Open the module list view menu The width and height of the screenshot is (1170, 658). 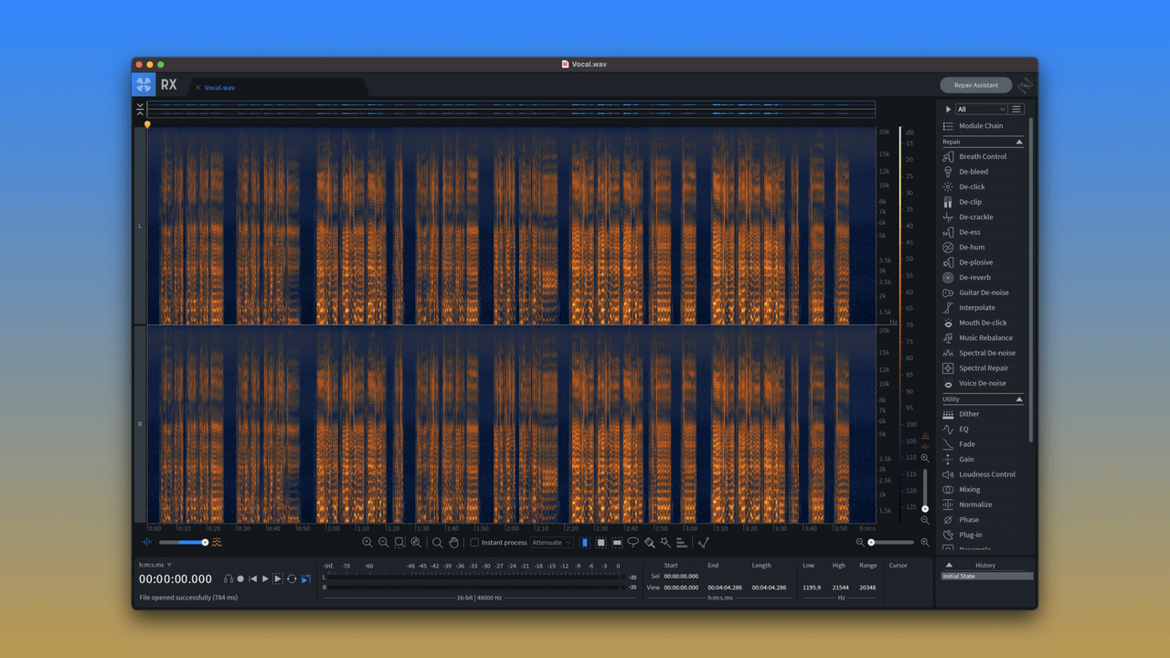point(1016,109)
